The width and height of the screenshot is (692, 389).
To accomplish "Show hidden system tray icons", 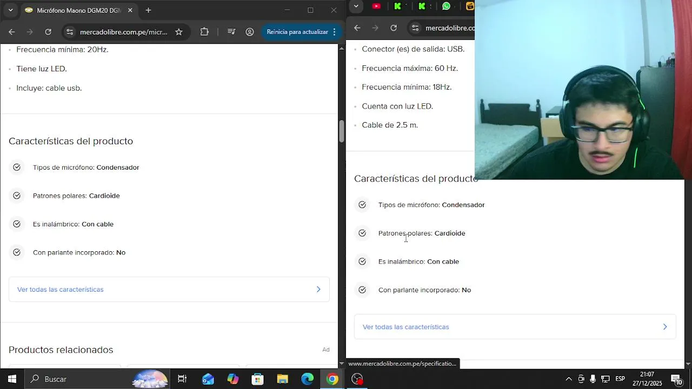I will click(569, 379).
